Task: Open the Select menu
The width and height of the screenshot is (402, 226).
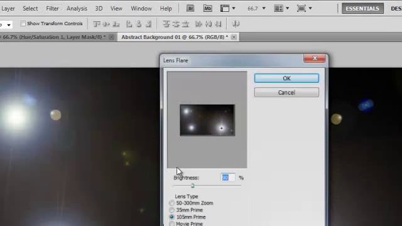Action: tap(30, 9)
